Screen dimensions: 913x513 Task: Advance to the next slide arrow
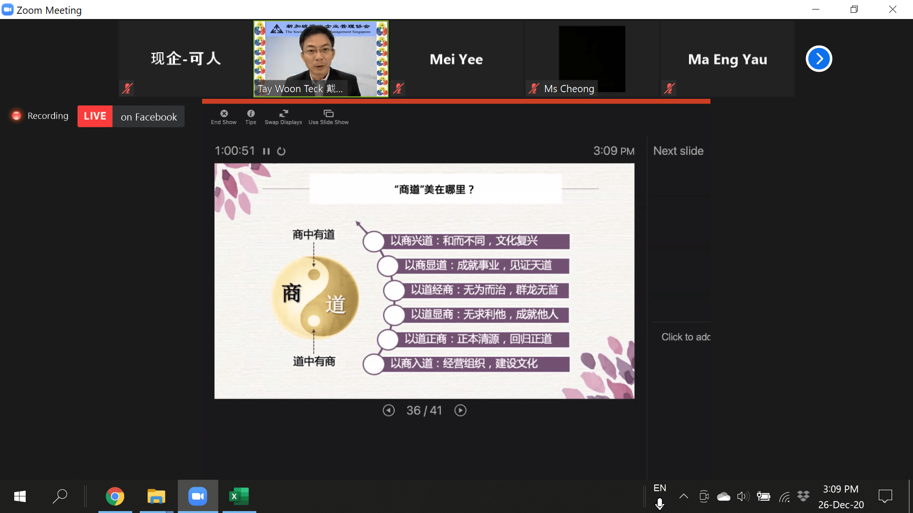(x=460, y=410)
